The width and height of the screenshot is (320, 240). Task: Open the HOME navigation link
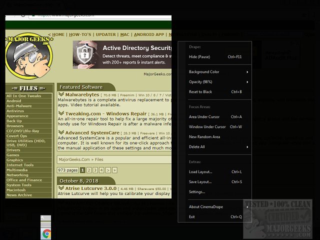click(58, 34)
